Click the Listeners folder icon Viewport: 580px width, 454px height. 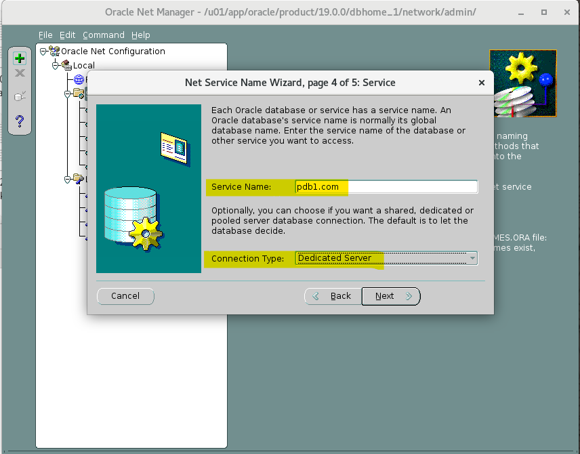pos(79,179)
